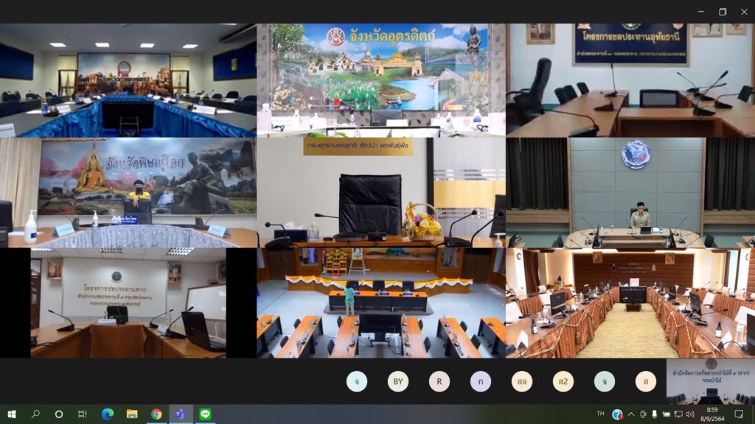Screen dimensions: 755x424
Task: Launch Google Chrome from the taskbar
Action: click(156, 414)
